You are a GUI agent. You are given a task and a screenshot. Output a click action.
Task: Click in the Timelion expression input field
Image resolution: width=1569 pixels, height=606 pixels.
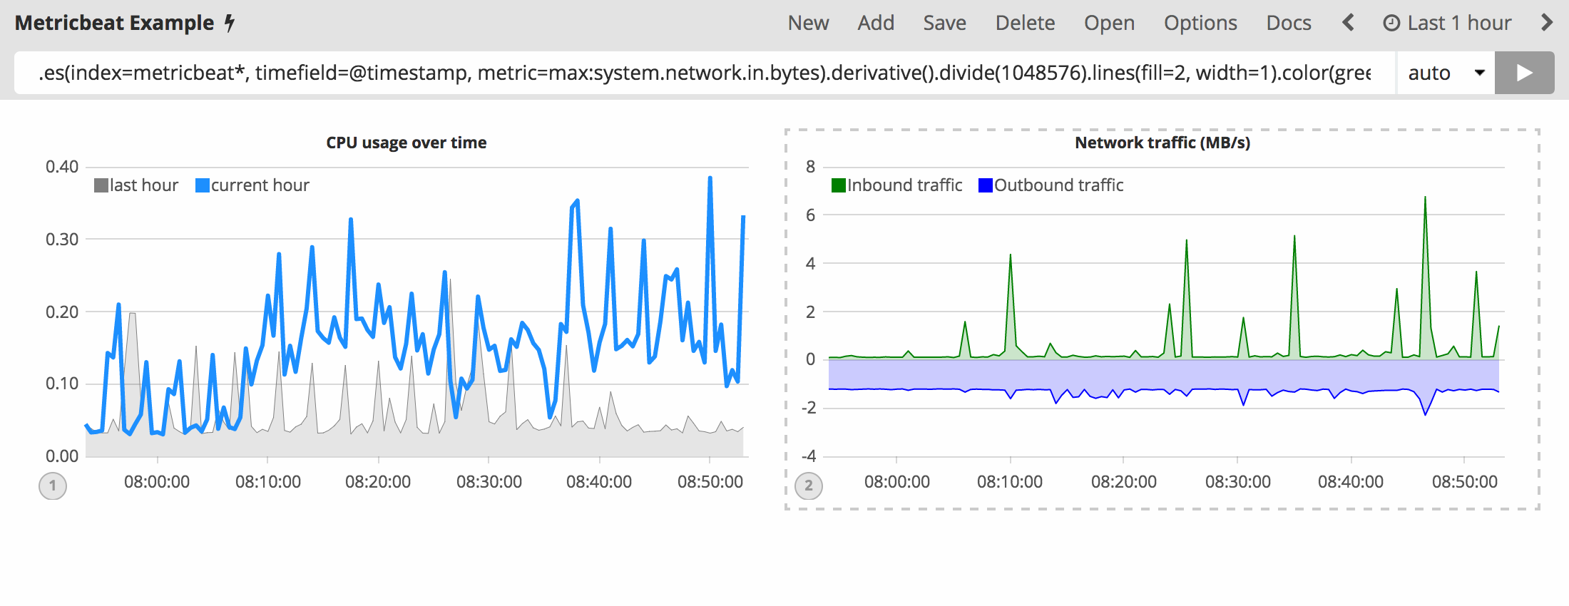[x=705, y=73]
